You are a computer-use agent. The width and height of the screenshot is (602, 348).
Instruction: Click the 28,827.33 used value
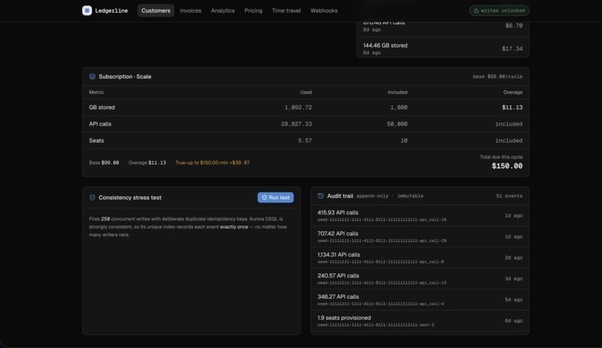tap(297, 124)
